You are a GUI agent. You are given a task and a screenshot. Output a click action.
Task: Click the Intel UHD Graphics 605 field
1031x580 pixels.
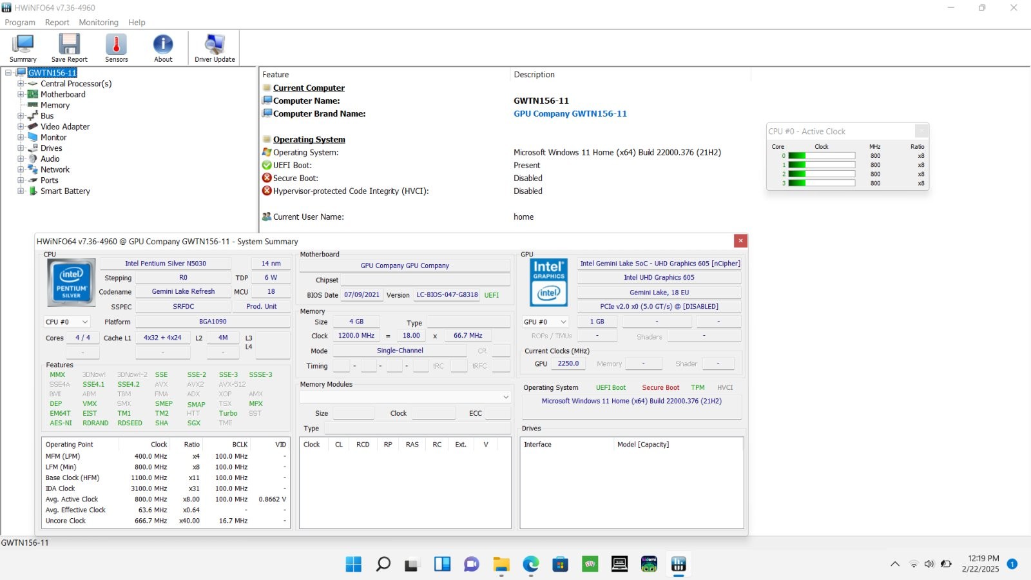[659, 278]
